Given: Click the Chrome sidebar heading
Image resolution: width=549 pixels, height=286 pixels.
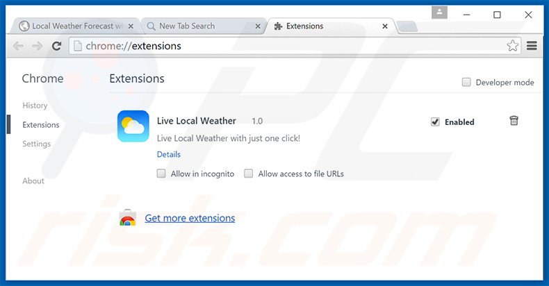Looking at the screenshot, I should 42,78.
